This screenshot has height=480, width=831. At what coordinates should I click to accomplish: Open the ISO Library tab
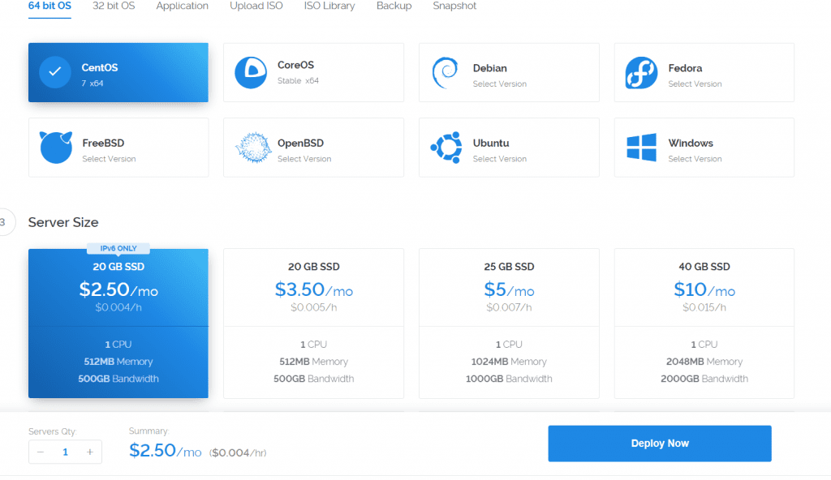pos(329,6)
